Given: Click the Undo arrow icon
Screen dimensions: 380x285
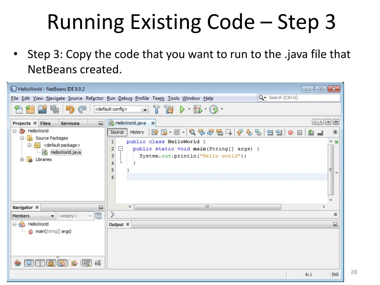Looking at the screenshot, I should pyautogui.click(x=70, y=109).
